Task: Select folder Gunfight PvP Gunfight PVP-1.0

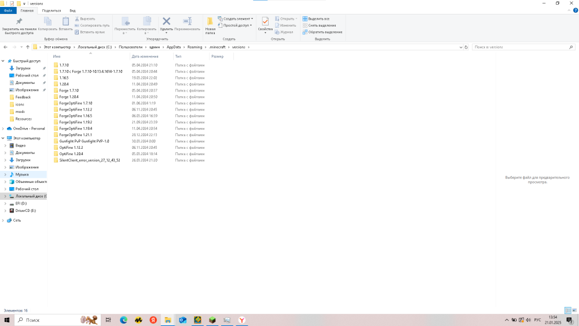Action: pyautogui.click(x=84, y=141)
